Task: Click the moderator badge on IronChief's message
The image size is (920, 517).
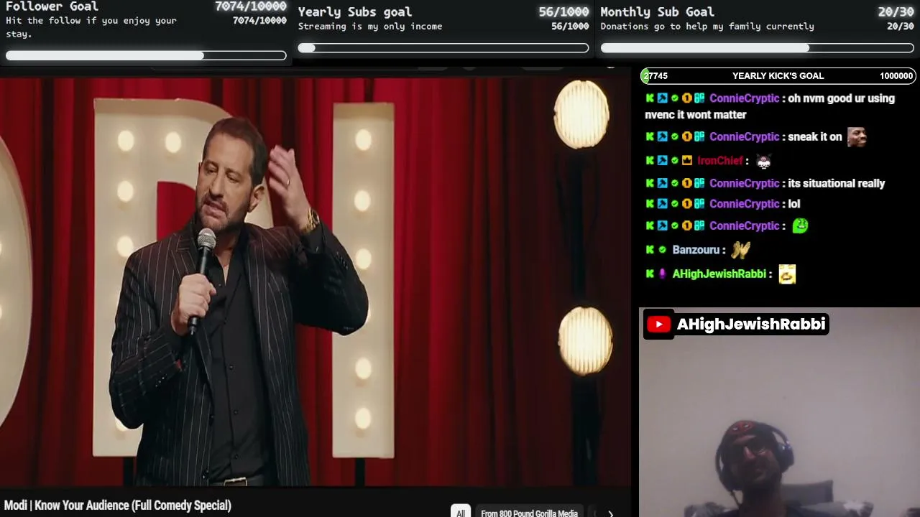Action: [x=662, y=161]
